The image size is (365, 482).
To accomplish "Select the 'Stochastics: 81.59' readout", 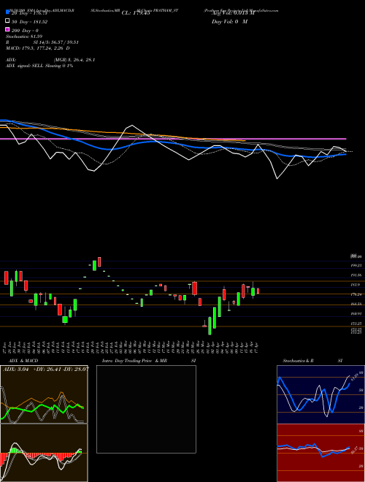I will pos(24,37).
